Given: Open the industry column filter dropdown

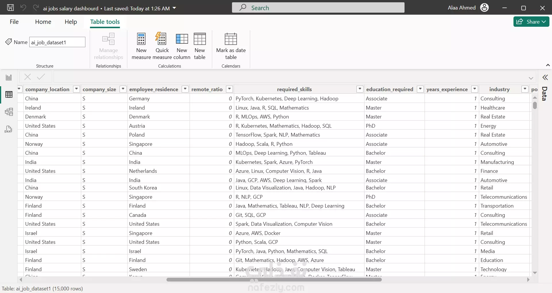Looking at the screenshot, I should coord(525,89).
